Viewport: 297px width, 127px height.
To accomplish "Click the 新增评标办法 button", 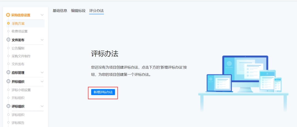I will point(103,92).
